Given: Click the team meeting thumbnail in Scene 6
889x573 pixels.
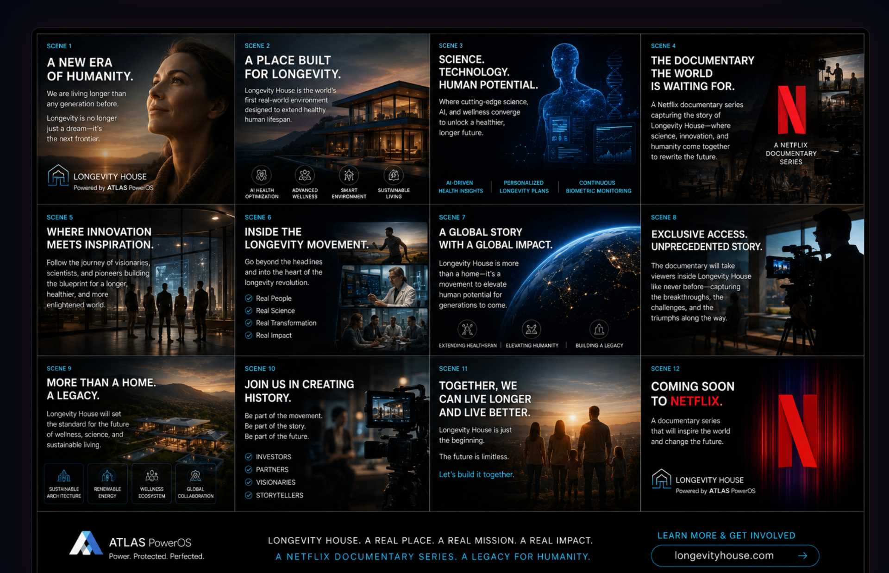Looking at the screenshot, I should click(x=384, y=330).
